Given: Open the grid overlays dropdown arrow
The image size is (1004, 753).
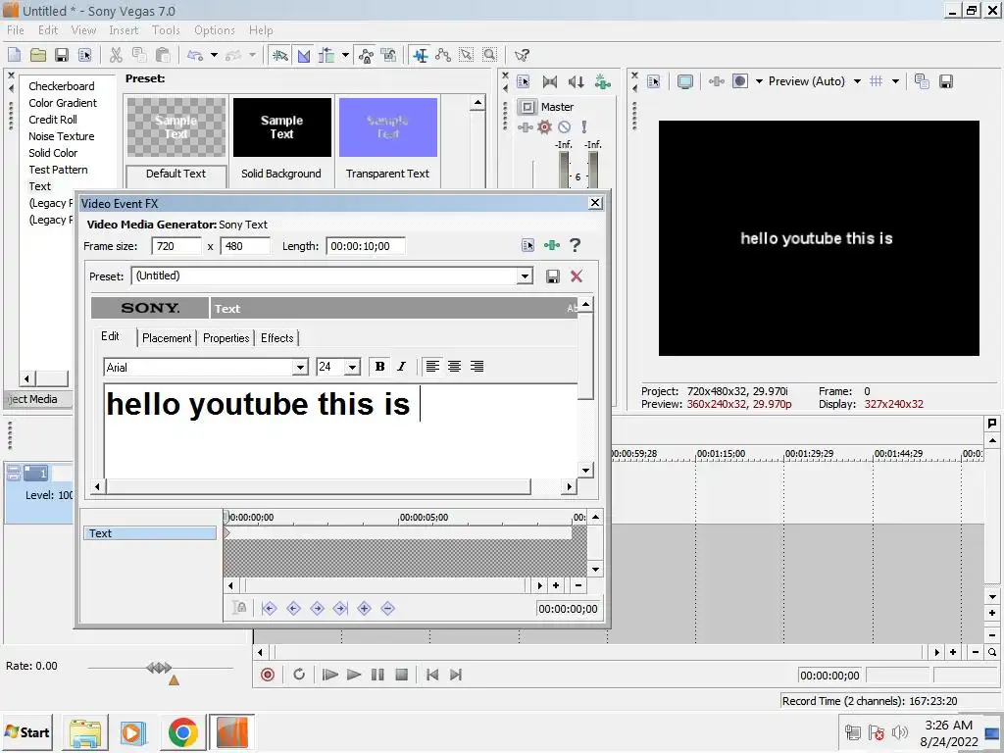Looking at the screenshot, I should click(x=895, y=81).
